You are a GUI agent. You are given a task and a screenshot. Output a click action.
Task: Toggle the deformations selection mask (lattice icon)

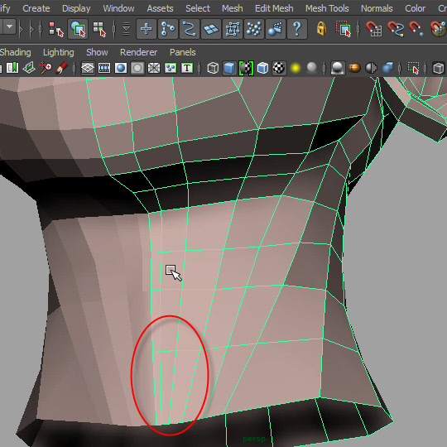tap(233, 29)
